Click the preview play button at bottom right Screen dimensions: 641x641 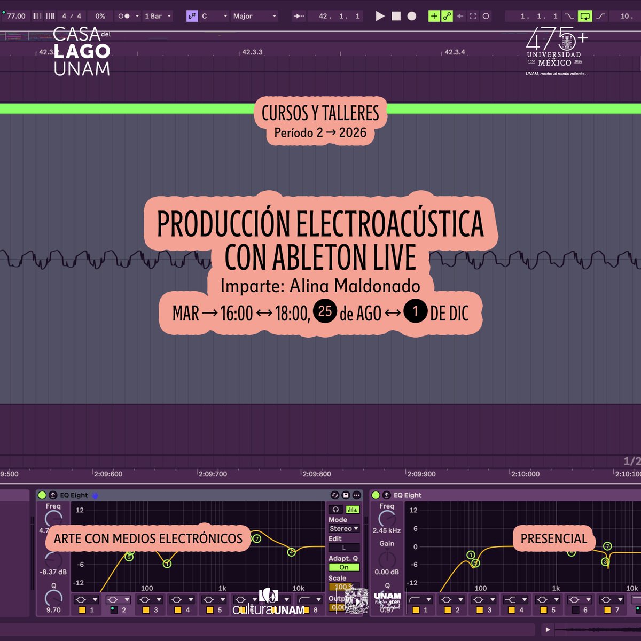pos(548,629)
